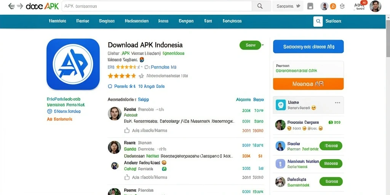Image resolution: width=390 pixels, height=195 pixels.
Task: Click the shield icon beside Sfidens loindop
Action: (x=50, y=112)
